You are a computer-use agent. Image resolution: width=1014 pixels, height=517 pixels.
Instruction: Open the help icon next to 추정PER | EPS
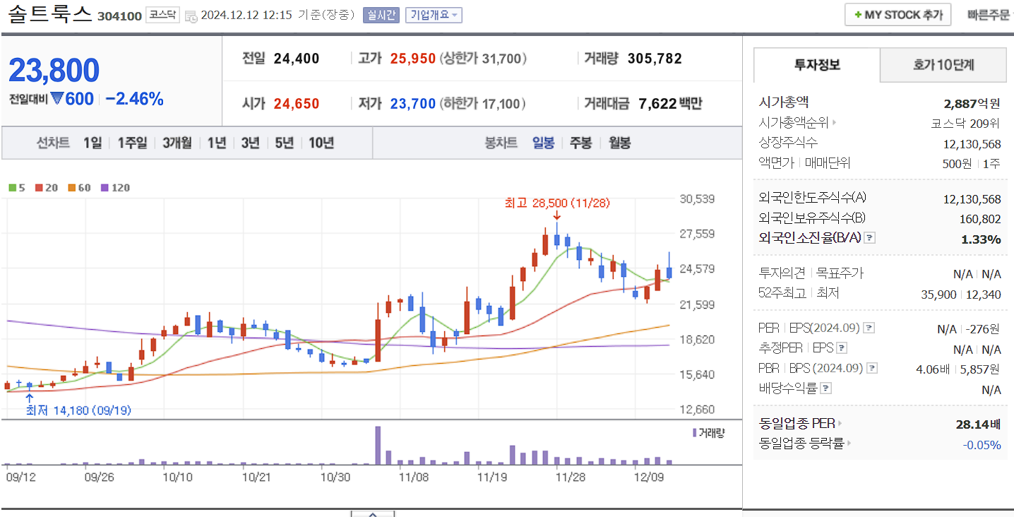(x=841, y=347)
